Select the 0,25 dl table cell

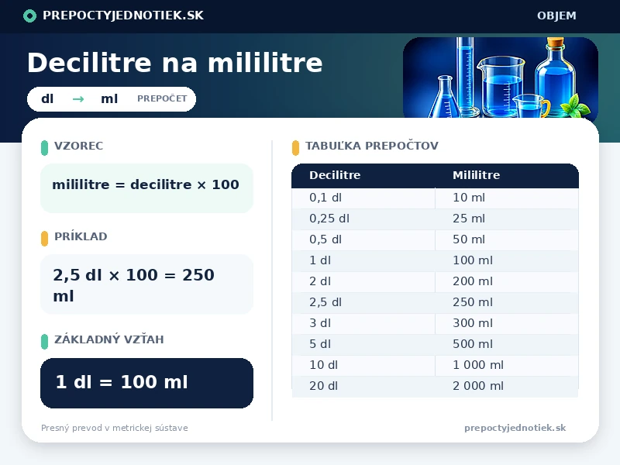pos(363,219)
